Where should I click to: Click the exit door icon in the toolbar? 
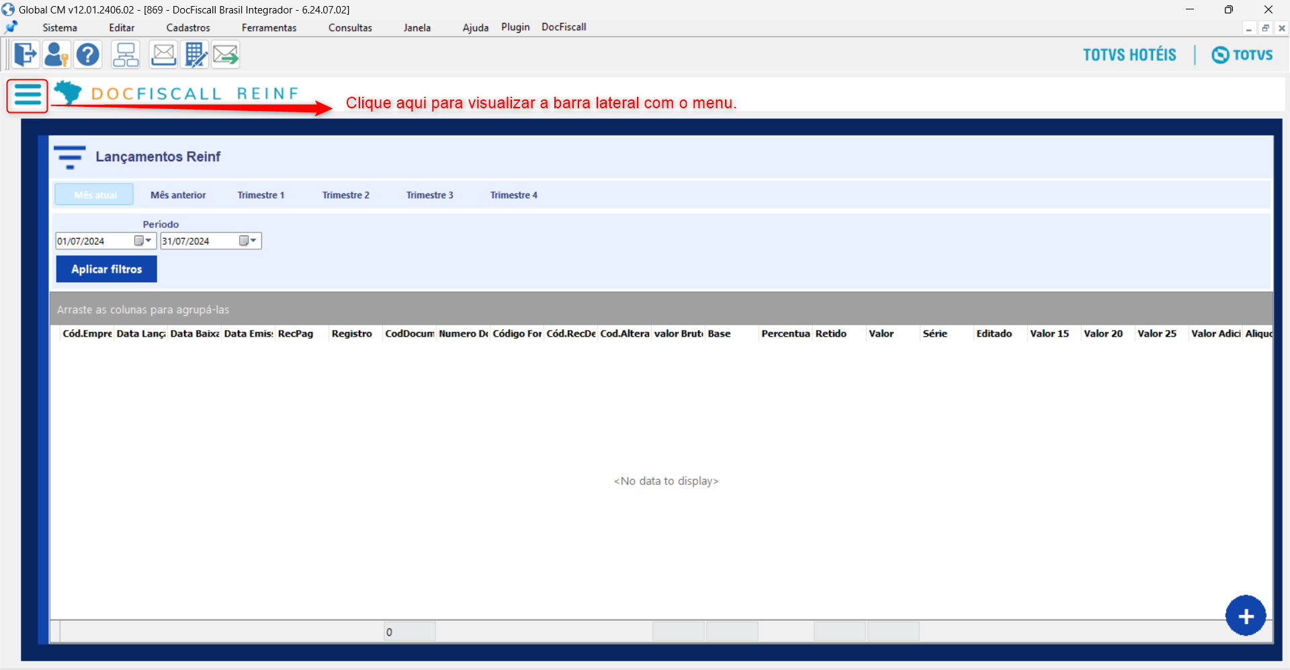(26, 54)
